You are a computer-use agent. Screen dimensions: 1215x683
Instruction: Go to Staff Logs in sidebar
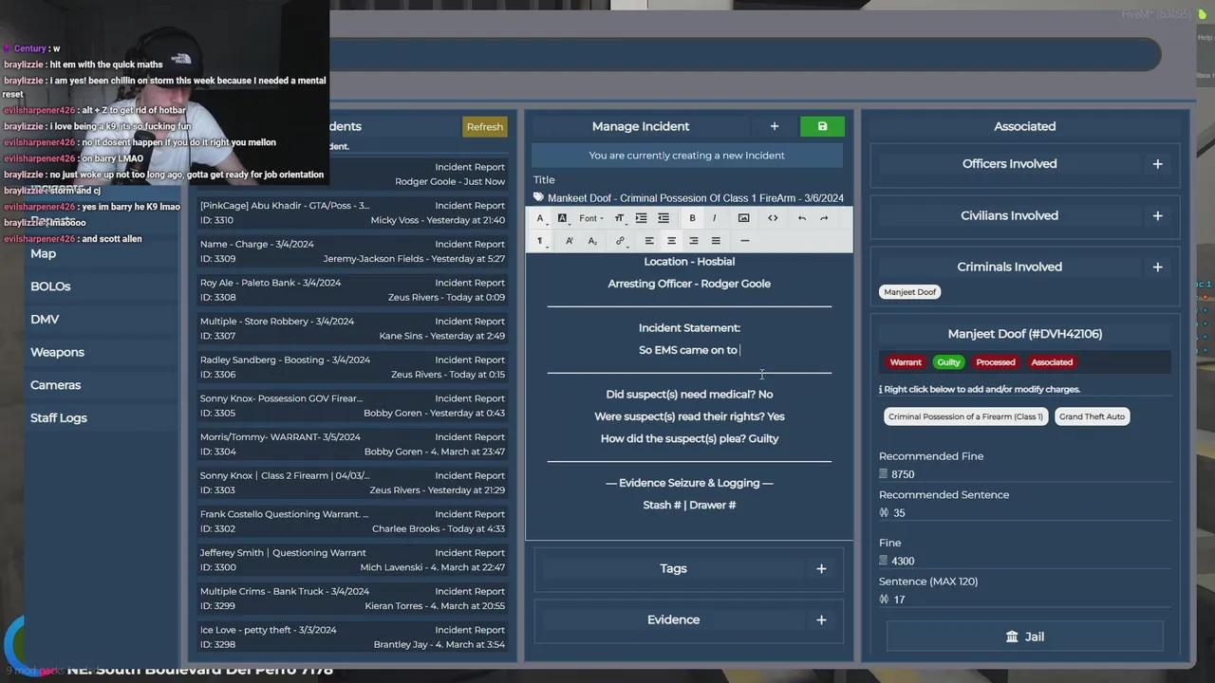click(58, 417)
